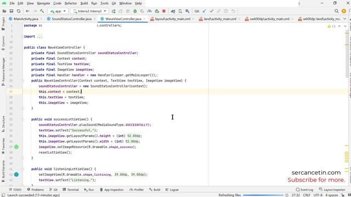Open the File menu
This screenshot has height=197, width=351.
(x=12, y=3)
